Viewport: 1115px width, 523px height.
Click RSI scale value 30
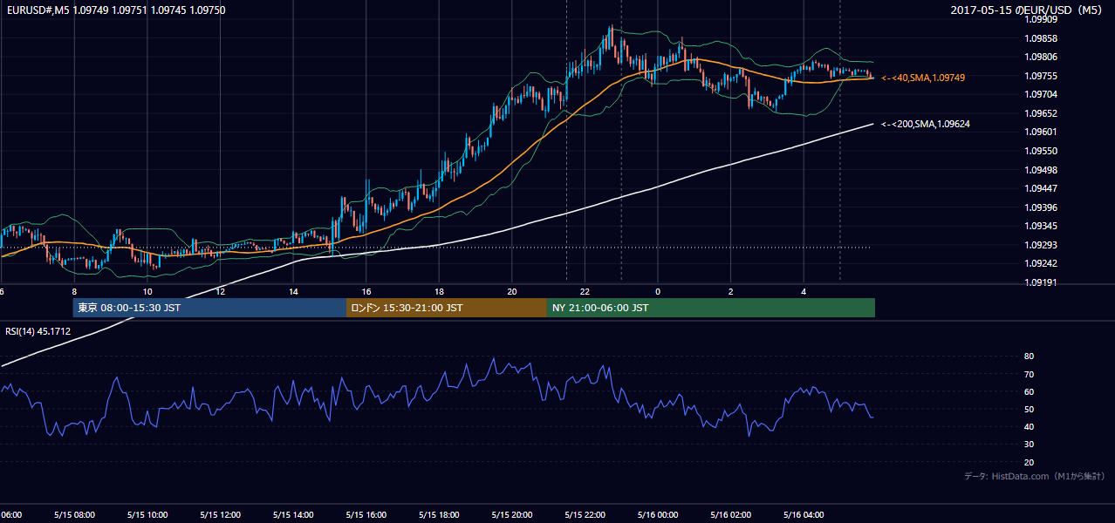coord(1029,445)
